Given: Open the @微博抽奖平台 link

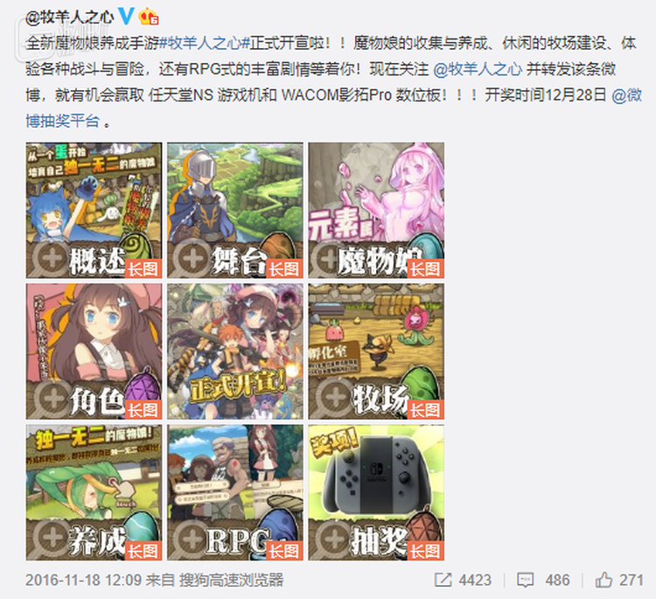Looking at the screenshot, I should (333, 108).
